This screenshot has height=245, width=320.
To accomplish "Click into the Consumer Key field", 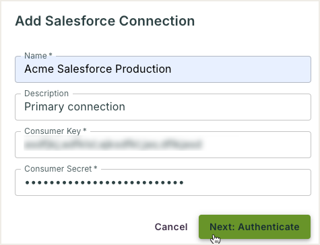I will [163, 145].
